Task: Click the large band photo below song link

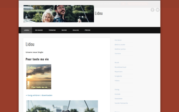Action: pyautogui.click(x=62, y=106)
